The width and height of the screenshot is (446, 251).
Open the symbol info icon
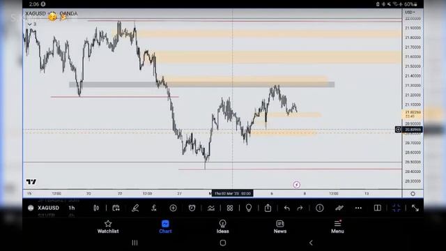[x=320, y=208]
